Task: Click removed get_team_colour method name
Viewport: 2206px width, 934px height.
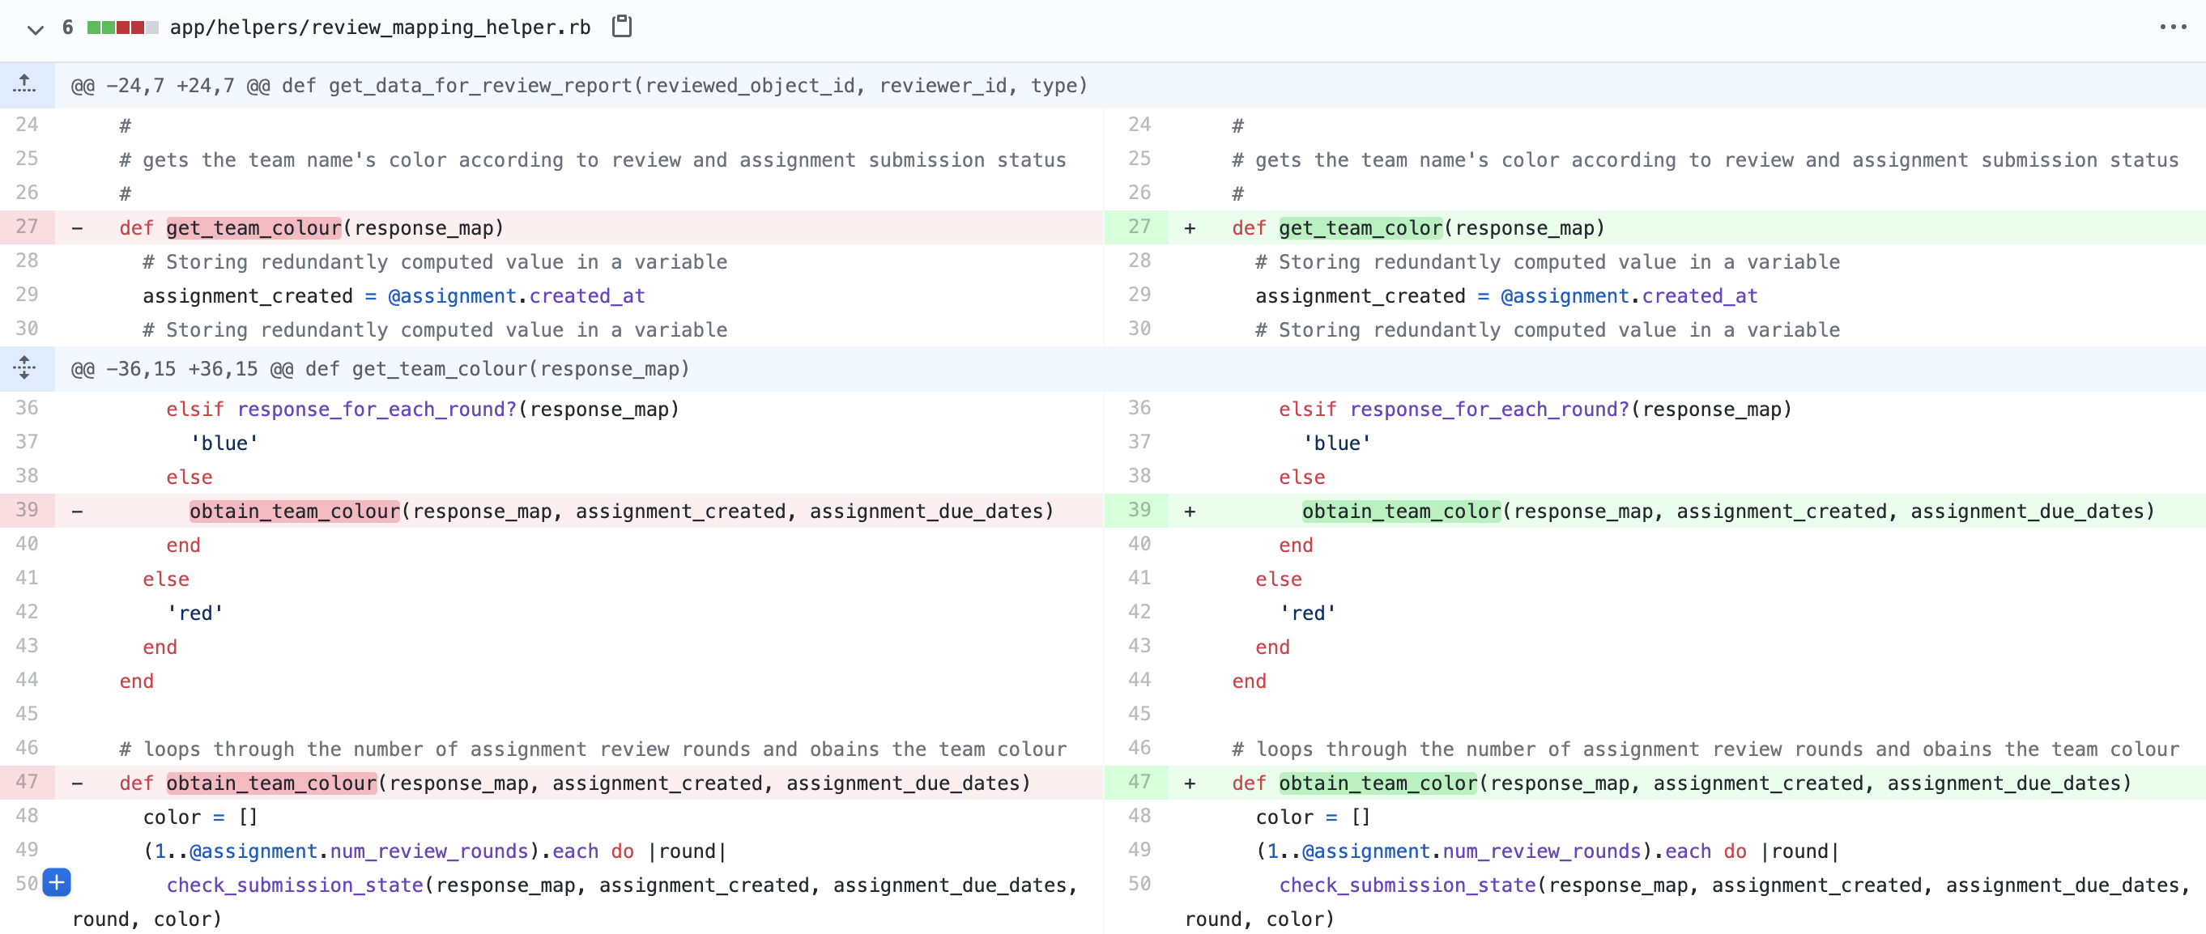Action: [253, 227]
